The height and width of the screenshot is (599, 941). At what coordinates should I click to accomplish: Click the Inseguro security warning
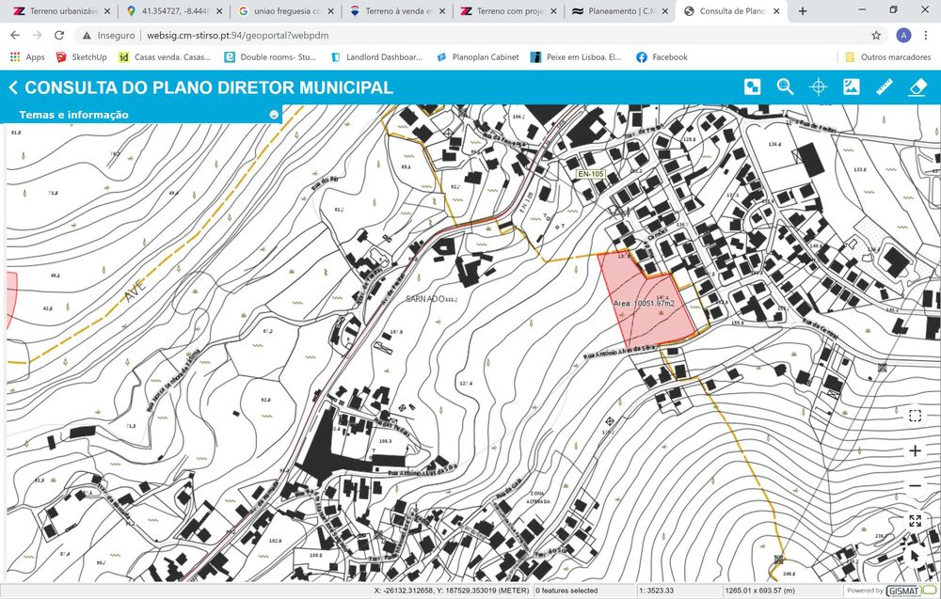click(x=108, y=36)
